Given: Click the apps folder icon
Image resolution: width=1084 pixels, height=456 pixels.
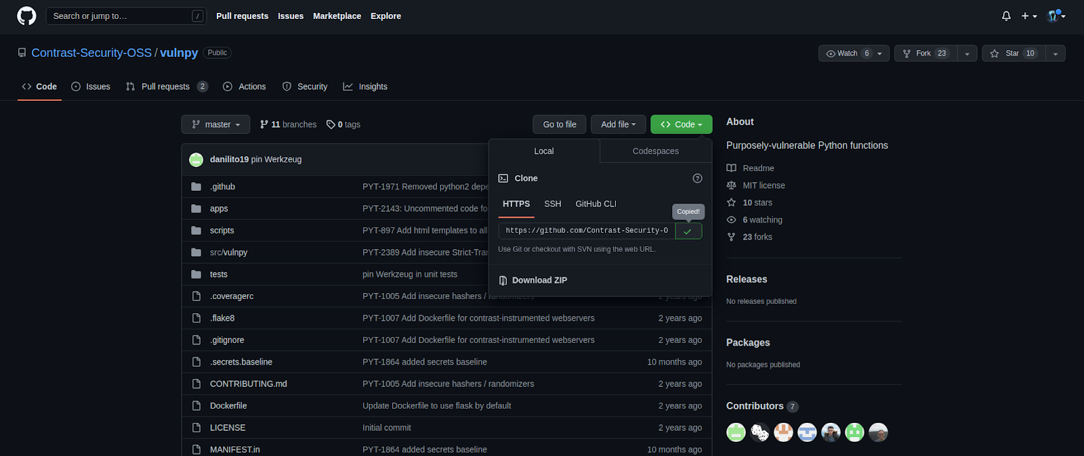Looking at the screenshot, I should (x=196, y=208).
